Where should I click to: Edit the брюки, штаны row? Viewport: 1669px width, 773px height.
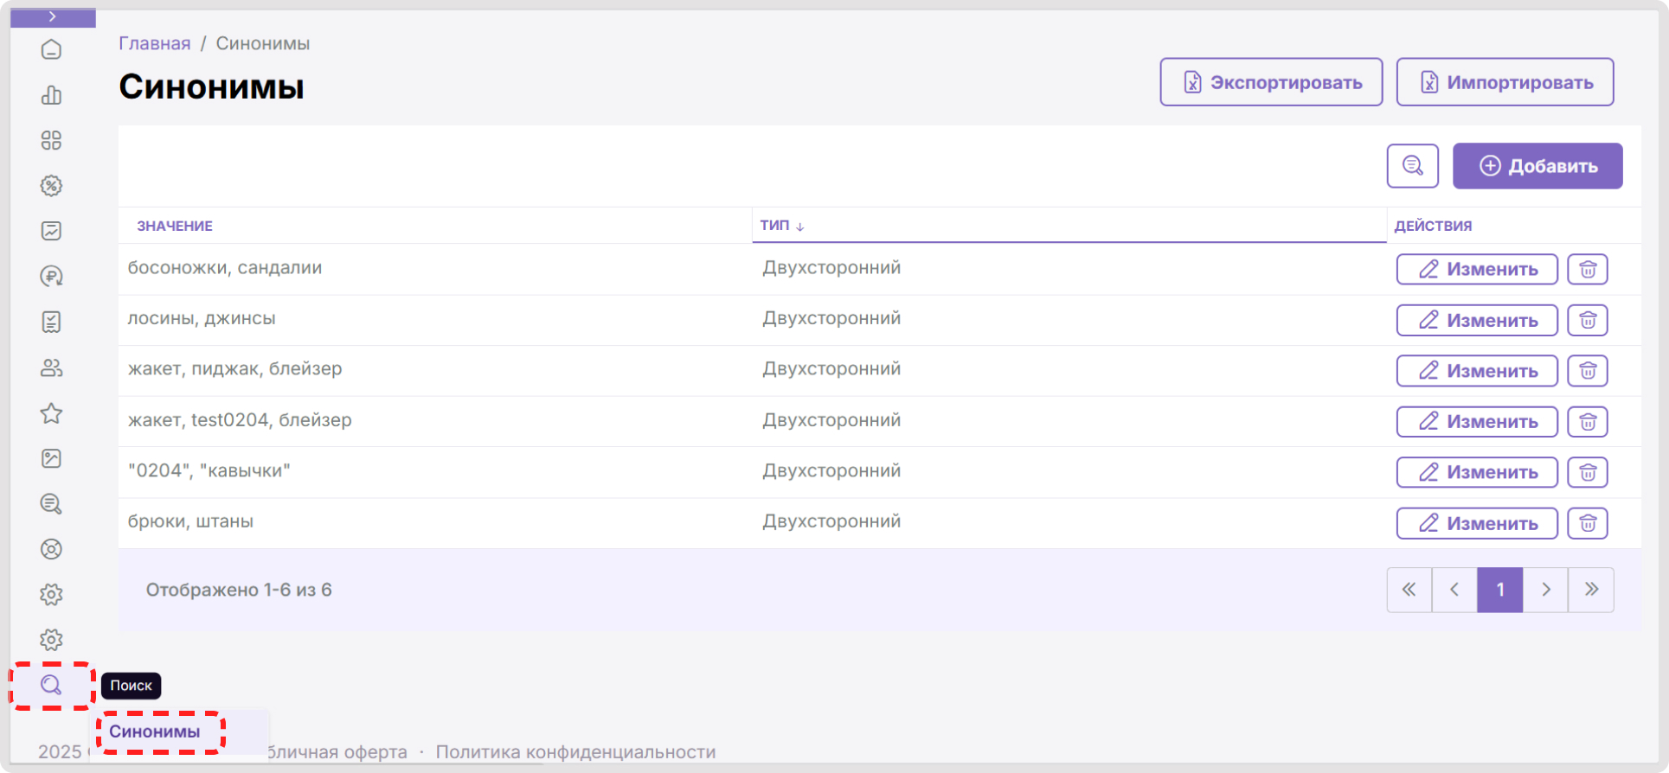point(1477,523)
